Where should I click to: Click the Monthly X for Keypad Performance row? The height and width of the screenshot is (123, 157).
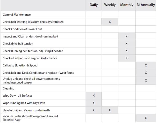[126, 58]
